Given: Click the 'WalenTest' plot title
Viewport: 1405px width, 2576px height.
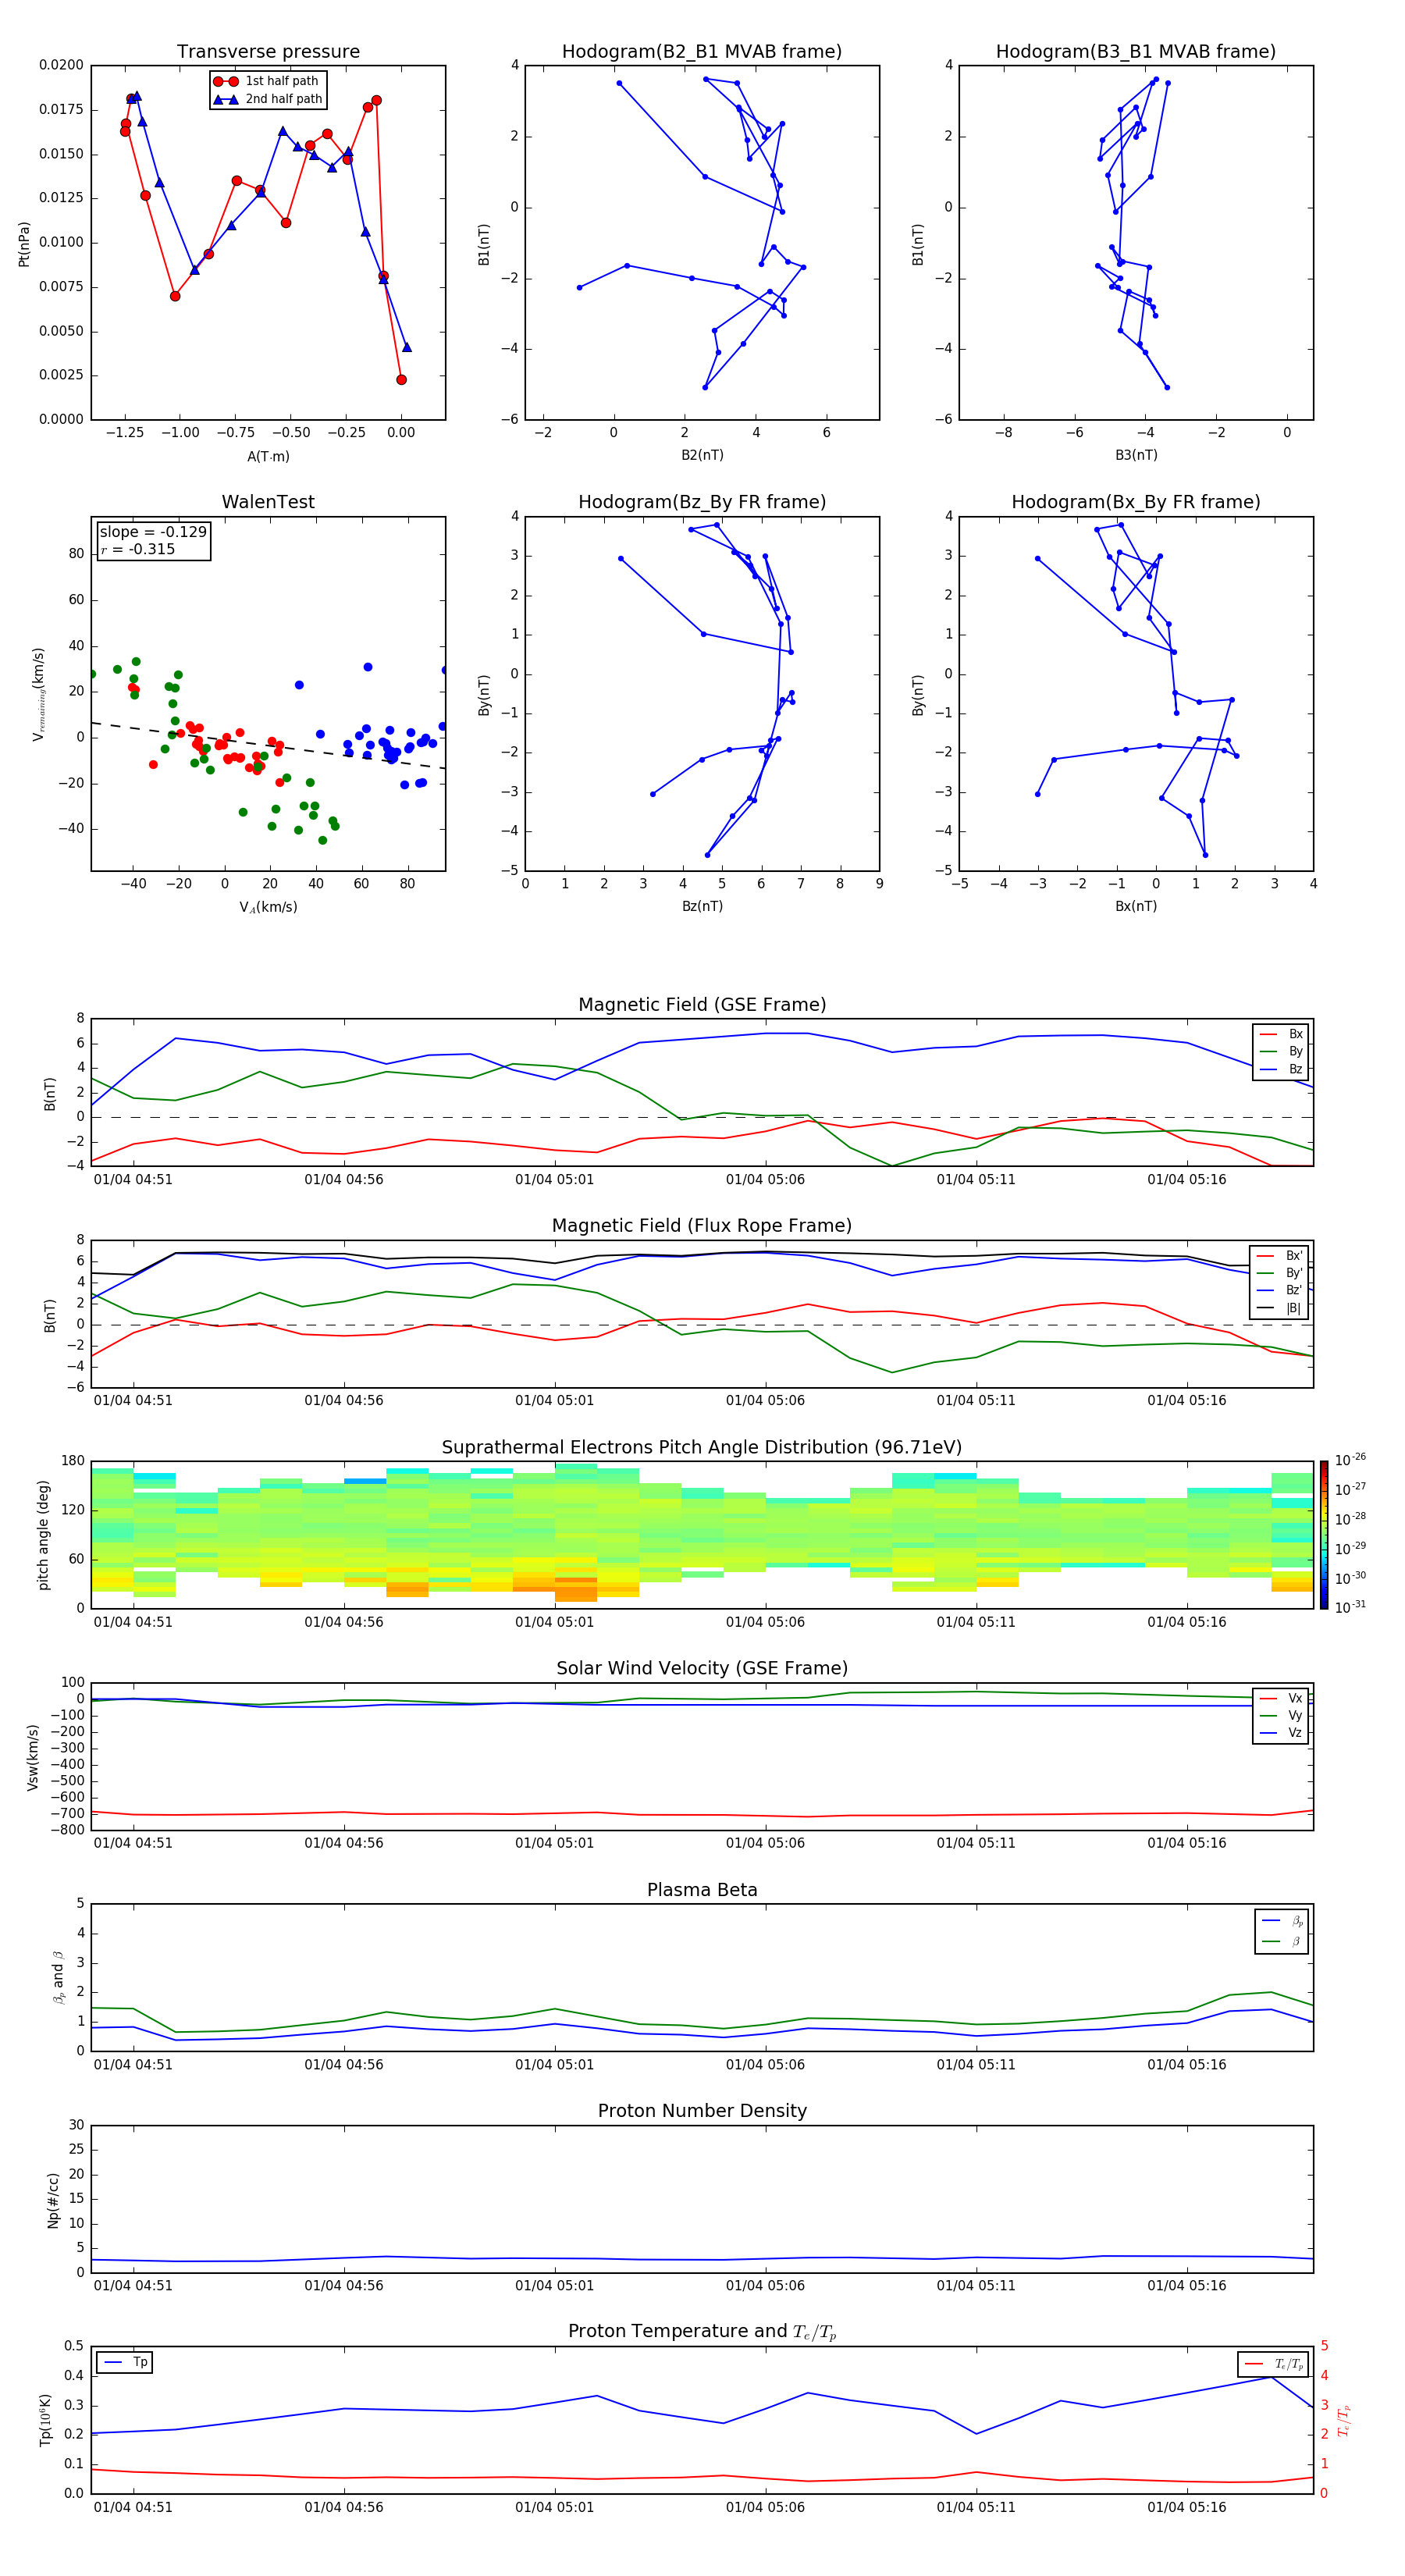Looking at the screenshot, I should pos(268,502).
